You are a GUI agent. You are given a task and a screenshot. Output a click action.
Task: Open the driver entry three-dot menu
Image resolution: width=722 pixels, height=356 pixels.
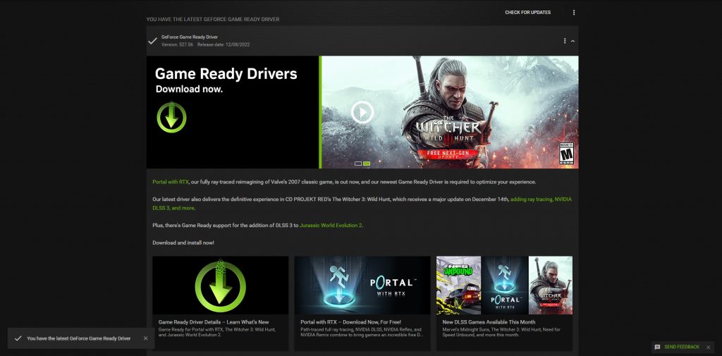click(x=565, y=41)
